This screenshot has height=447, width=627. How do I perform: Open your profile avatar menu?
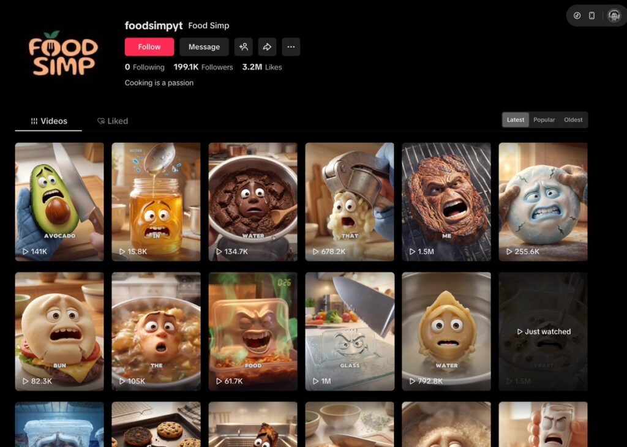click(x=614, y=16)
